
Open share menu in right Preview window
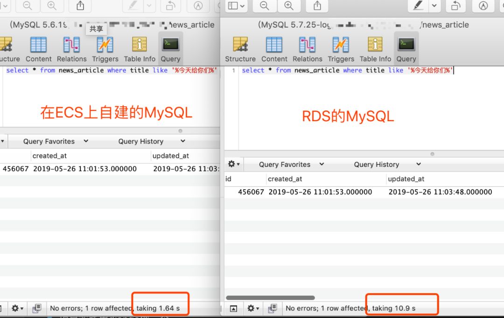pos(317,6)
